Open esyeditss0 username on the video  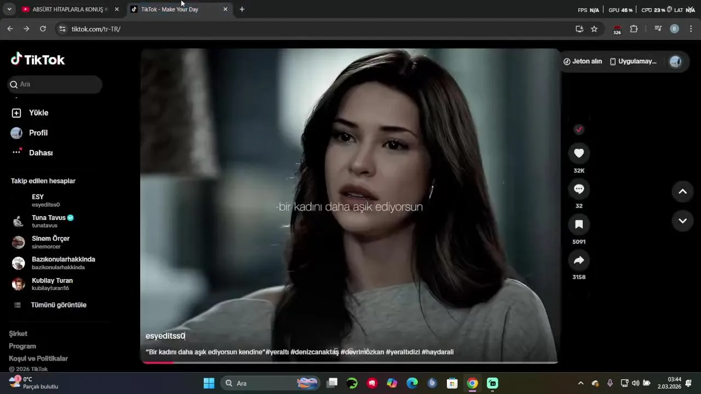coord(165,336)
